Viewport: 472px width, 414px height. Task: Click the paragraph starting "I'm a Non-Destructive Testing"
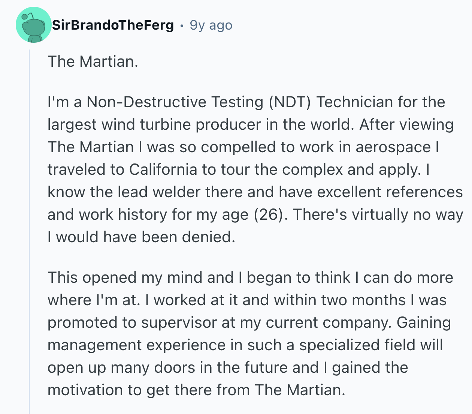(x=255, y=169)
